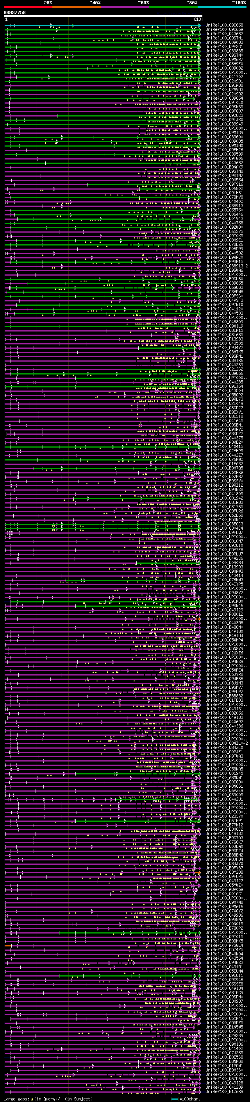
Task: Click the white query sequence bar
Action: click(x=103, y=16)
